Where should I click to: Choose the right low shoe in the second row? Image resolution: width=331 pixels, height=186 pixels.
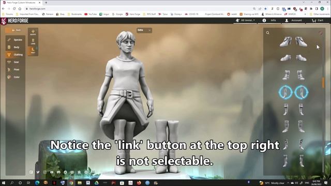(301, 58)
